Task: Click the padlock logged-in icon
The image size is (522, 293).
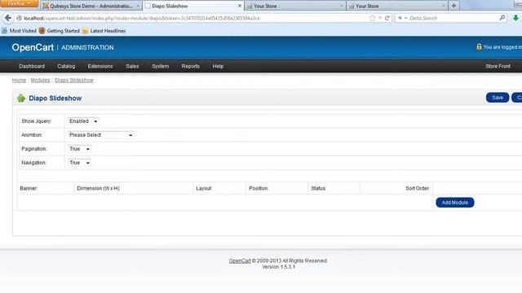Action: tap(479, 47)
